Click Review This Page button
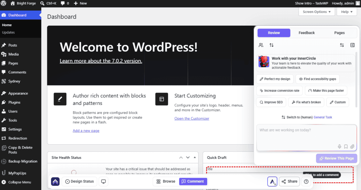This screenshot has height=190, width=361. (337, 158)
